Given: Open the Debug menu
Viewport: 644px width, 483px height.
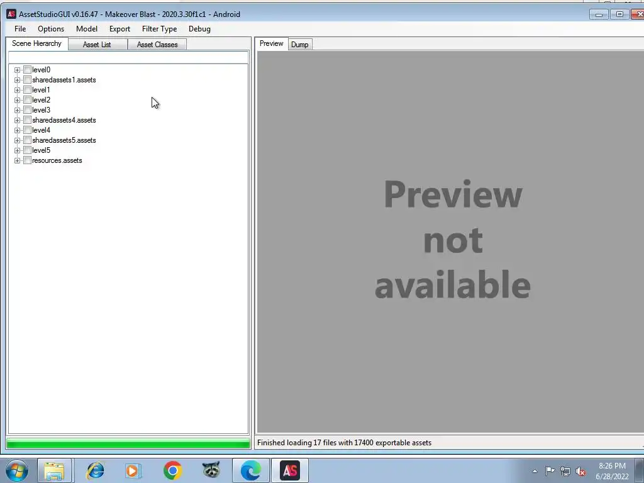Looking at the screenshot, I should click(x=199, y=29).
